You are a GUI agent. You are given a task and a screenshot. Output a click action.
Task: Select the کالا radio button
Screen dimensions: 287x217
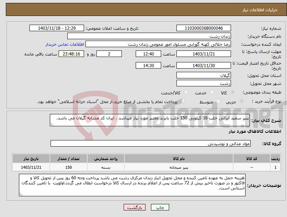pyautogui.click(x=232, y=92)
